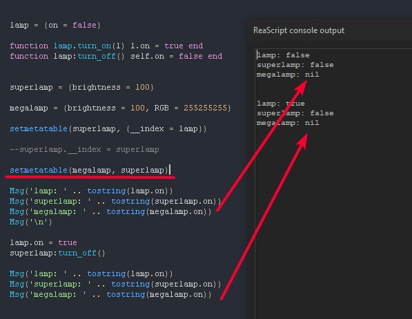Image resolution: width=412 pixels, height=319 pixels.
Task: Click the megalamp table definition with RGB value
Action: pos(120,108)
